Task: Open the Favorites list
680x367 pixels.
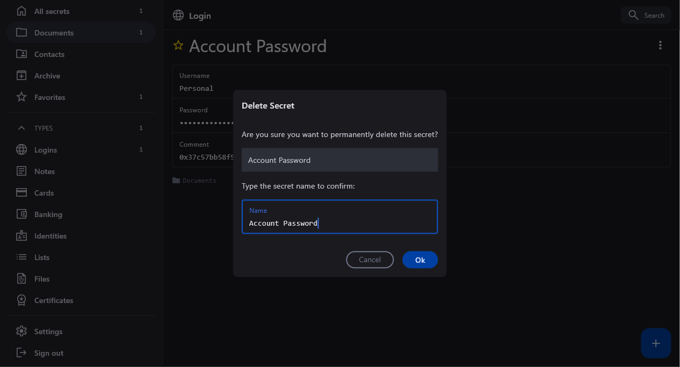Action: (x=49, y=97)
